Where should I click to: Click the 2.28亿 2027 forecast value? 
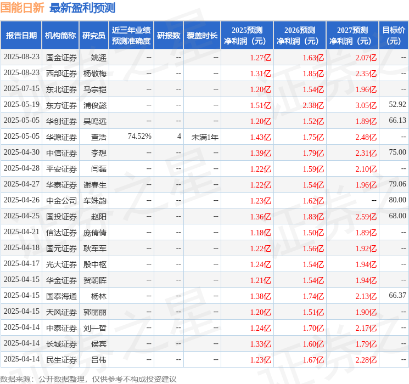tap(366, 360)
